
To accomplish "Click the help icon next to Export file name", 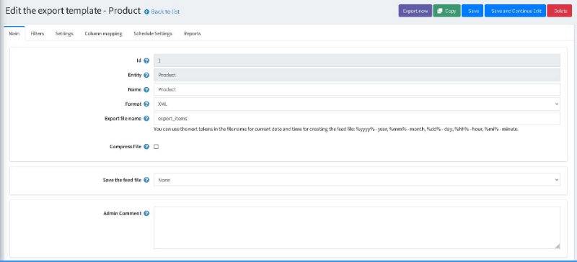I will point(146,118).
